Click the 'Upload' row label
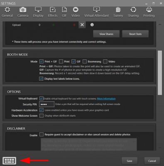The width and height of the screenshot is (164, 166). pyautogui.click(x=16, y=25)
